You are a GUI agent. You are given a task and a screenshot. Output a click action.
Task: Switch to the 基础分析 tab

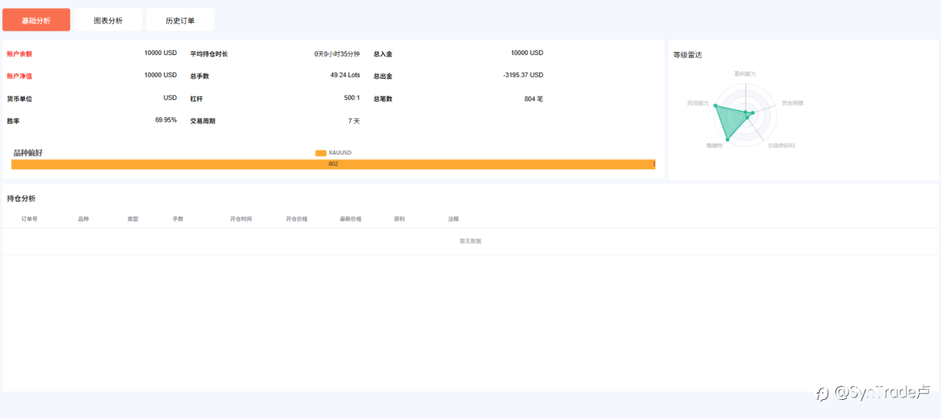(x=36, y=21)
